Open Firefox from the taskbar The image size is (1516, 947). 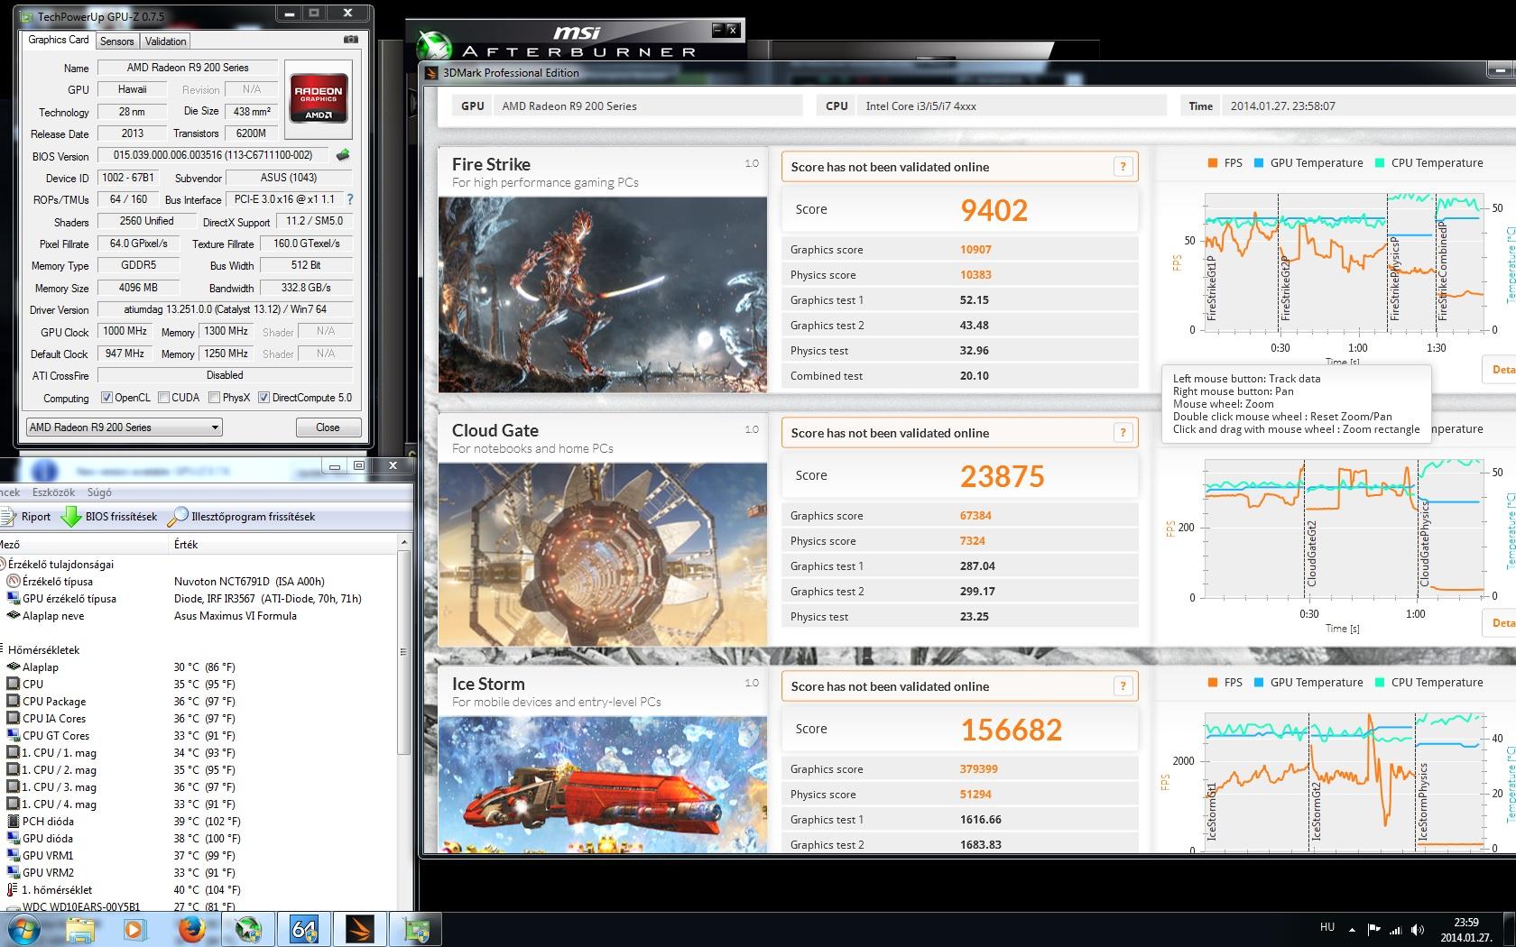pyautogui.click(x=190, y=929)
